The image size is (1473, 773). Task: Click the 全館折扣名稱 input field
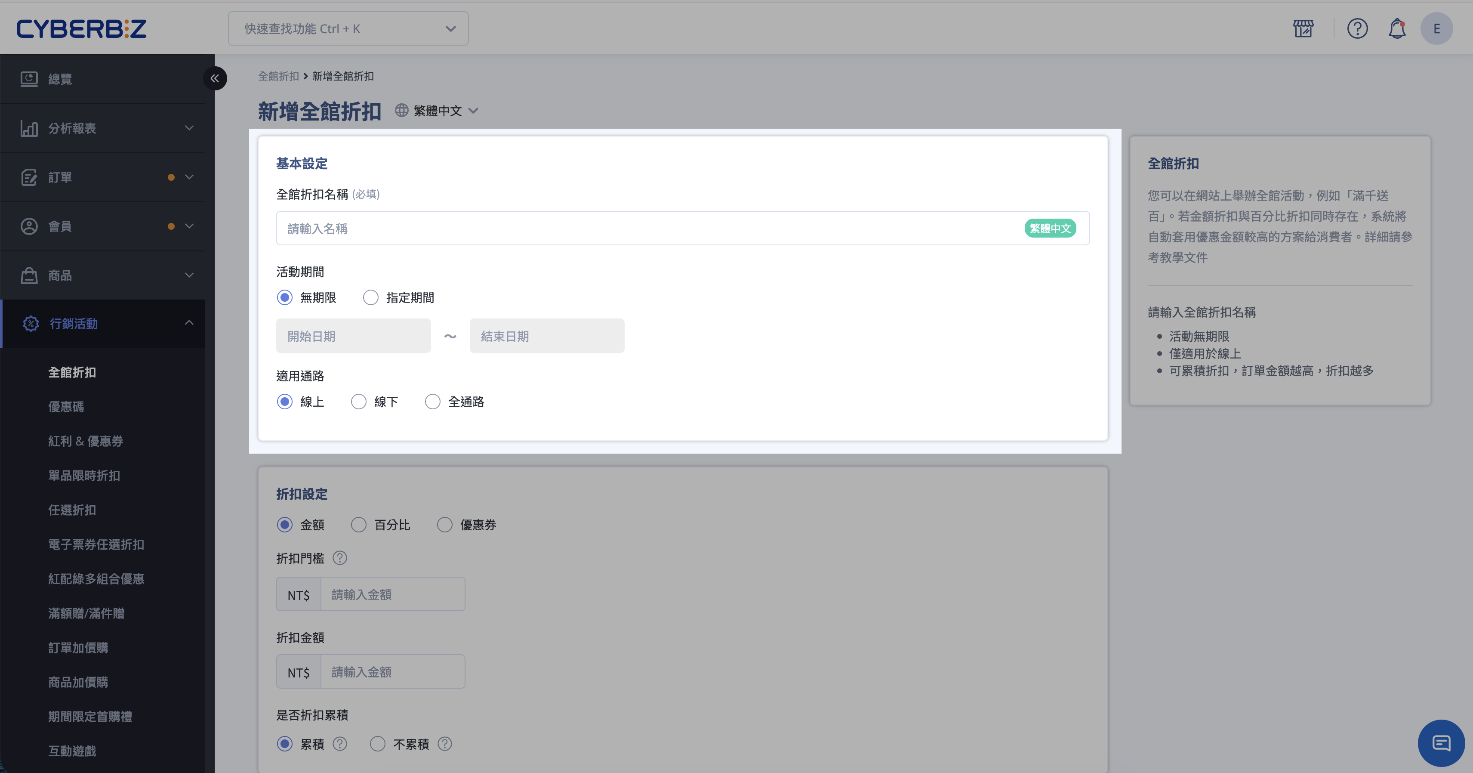(x=683, y=228)
